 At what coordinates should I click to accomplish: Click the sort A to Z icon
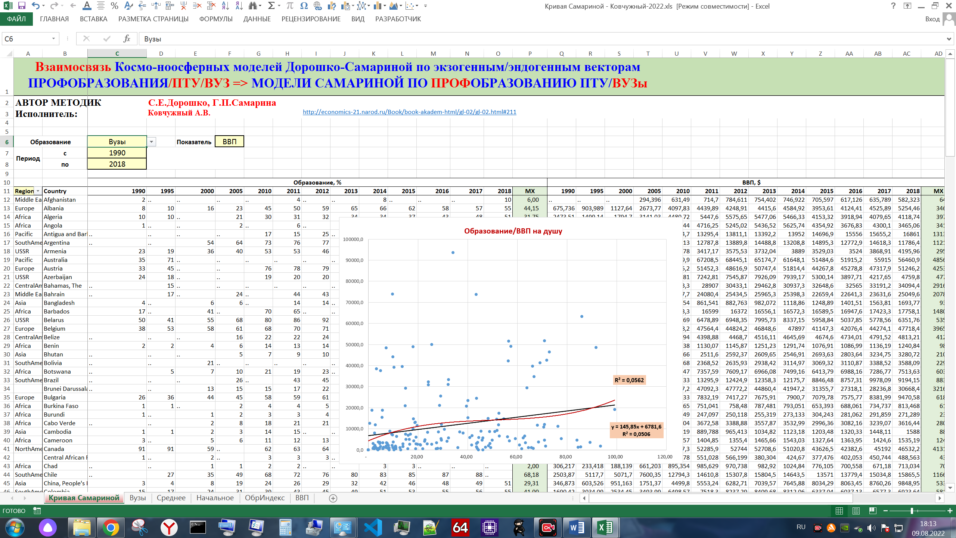(225, 6)
